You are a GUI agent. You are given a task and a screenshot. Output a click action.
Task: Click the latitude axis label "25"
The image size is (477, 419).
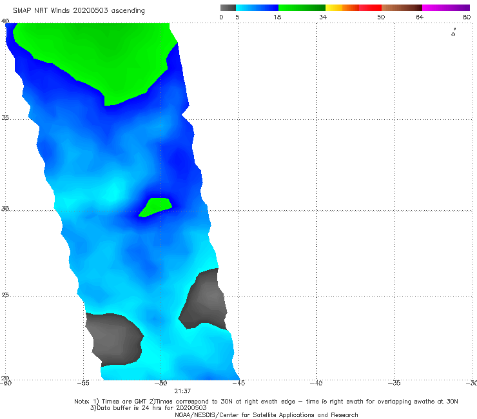pyautogui.click(x=5, y=295)
